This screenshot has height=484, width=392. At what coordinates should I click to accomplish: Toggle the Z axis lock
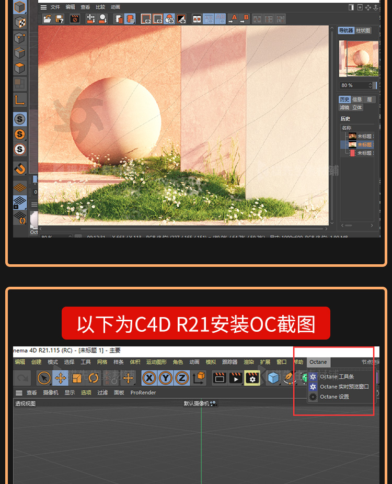coord(182,378)
